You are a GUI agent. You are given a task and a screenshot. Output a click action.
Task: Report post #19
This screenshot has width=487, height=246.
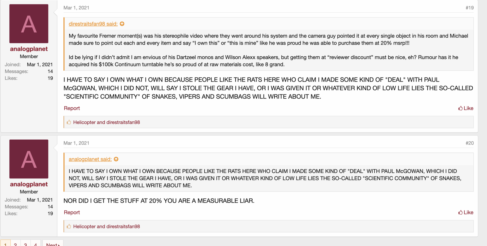72,108
